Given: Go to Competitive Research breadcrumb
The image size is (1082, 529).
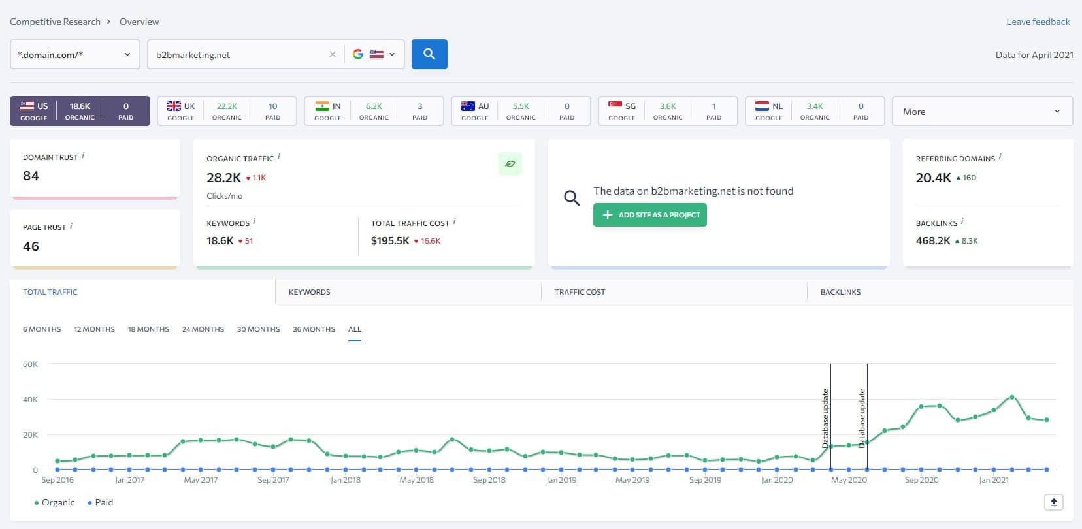Looking at the screenshot, I should 56,22.
